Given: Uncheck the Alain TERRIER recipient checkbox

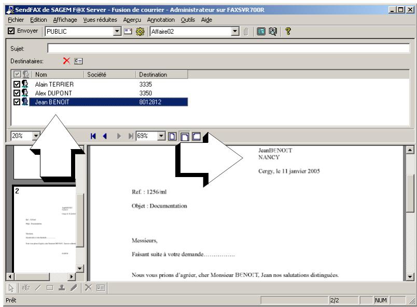Looking at the screenshot, I should (17, 84).
